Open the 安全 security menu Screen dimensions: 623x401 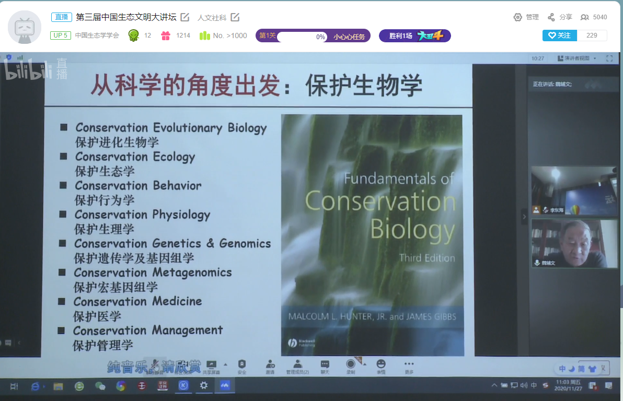tap(241, 366)
